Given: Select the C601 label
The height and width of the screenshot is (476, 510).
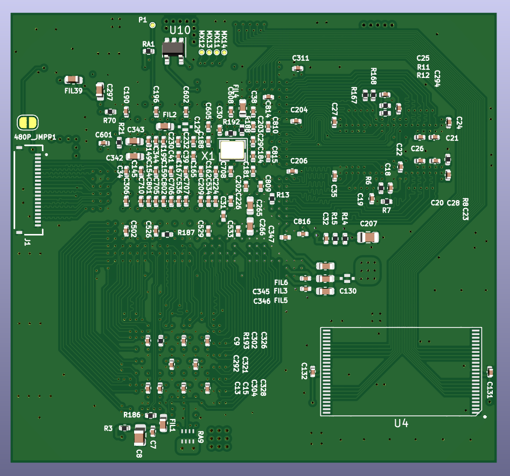Looking at the screenshot, I should [103, 135].
